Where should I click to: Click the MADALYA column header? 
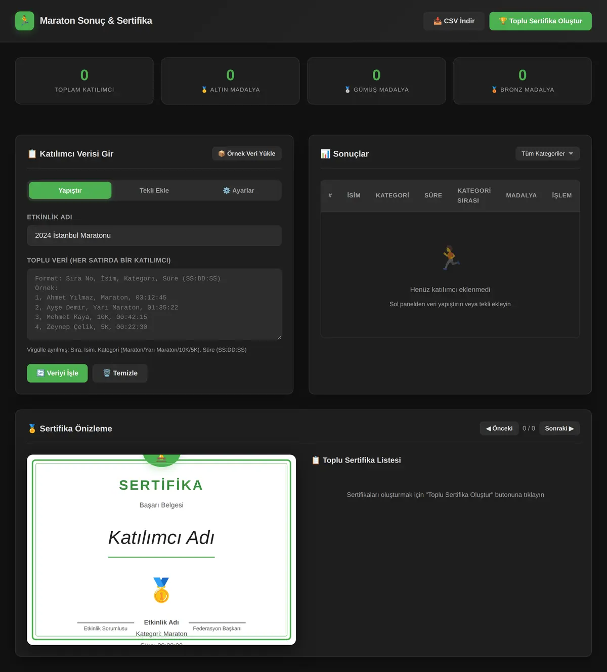(x=522, y=195)
